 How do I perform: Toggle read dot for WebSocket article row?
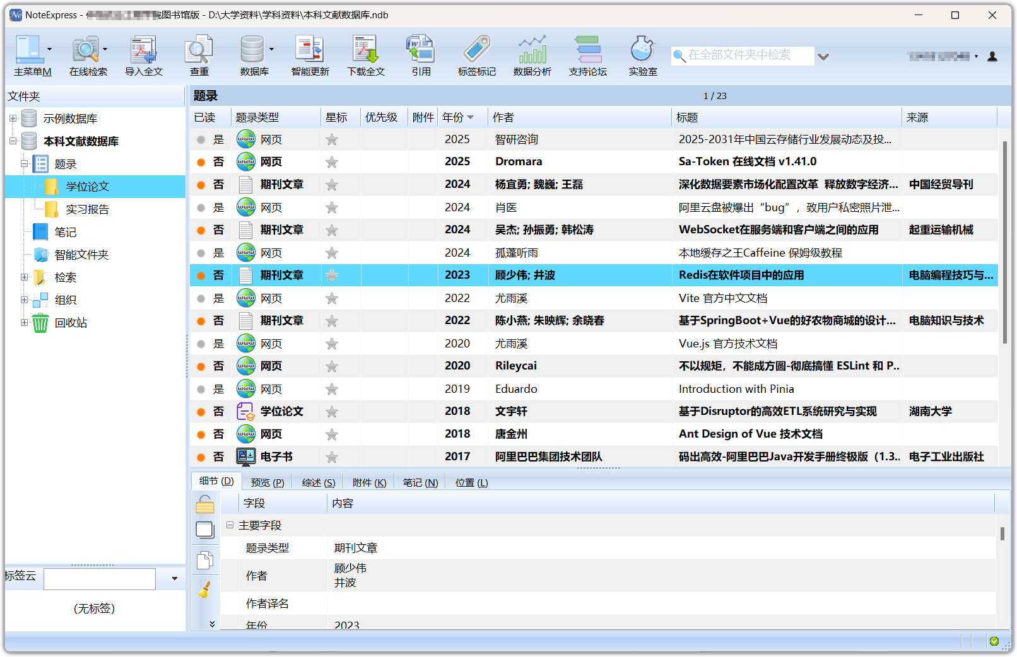point(201,230)
